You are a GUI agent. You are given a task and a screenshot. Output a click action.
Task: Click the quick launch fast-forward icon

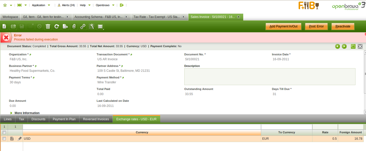coord(19,5)
